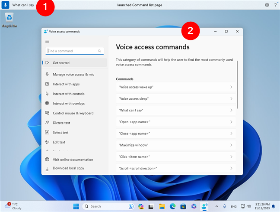This screenshot has width=280, height=212.
Task: Focus the Find a command search box
Action: [75, 51]
